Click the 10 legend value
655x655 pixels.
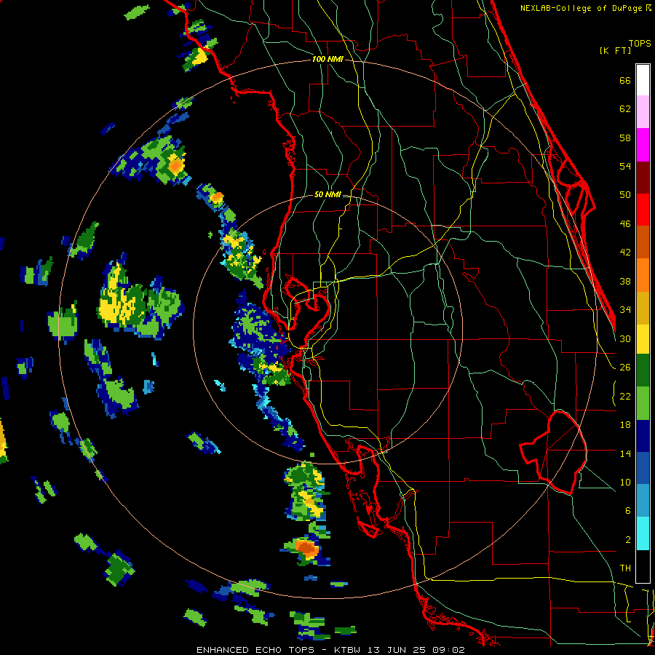pos(625,483)
